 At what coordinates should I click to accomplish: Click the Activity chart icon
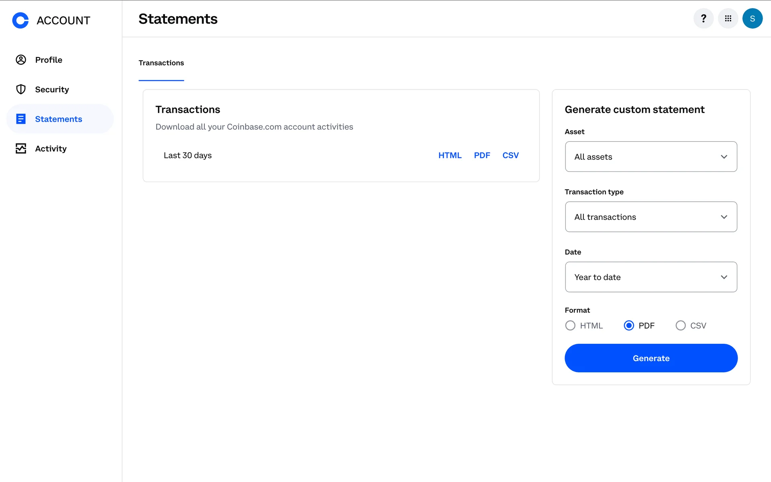(21, 149)
